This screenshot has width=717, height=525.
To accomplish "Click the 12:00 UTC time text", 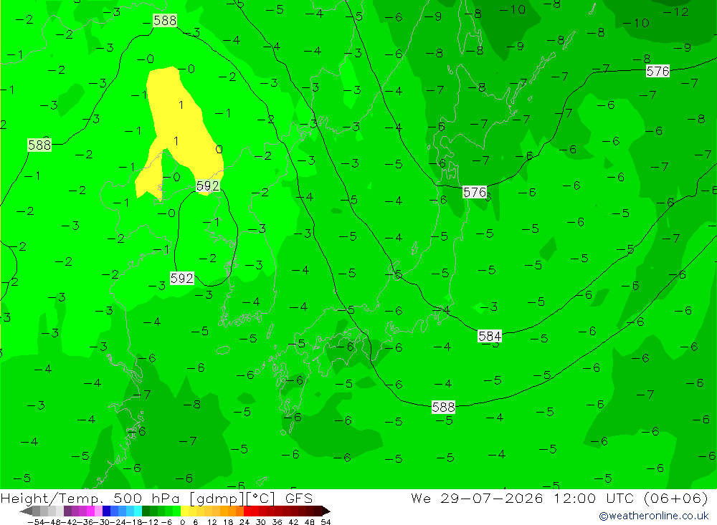I will pos(594,498).
